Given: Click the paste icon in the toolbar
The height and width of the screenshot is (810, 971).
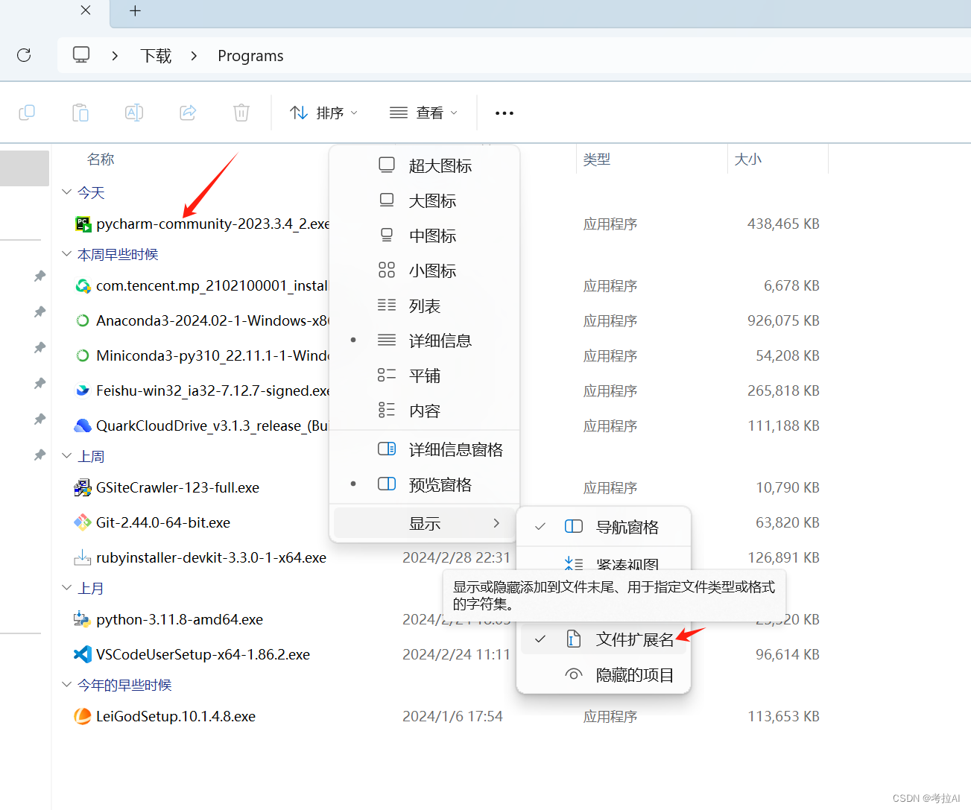Looking at the screenshot, I should (80, 113).
